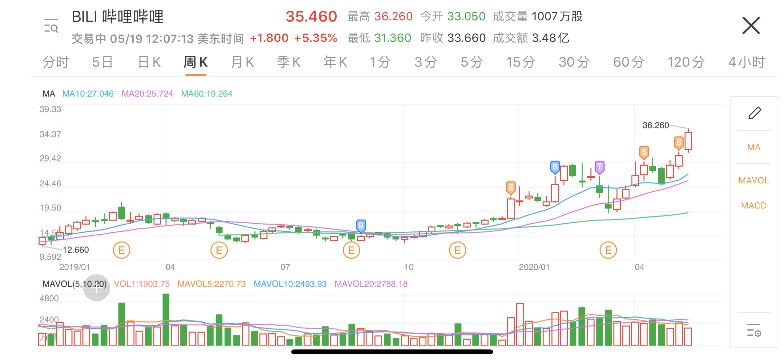Tap the MAVOL10:2493.93 value
Viewport: 784px width, 362px height.
tap(290, 284)
